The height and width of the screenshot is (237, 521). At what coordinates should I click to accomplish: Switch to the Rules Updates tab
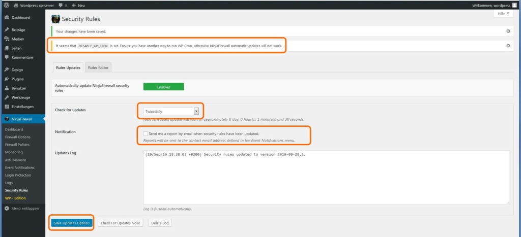pyautogui.click(x=68, y=67)
